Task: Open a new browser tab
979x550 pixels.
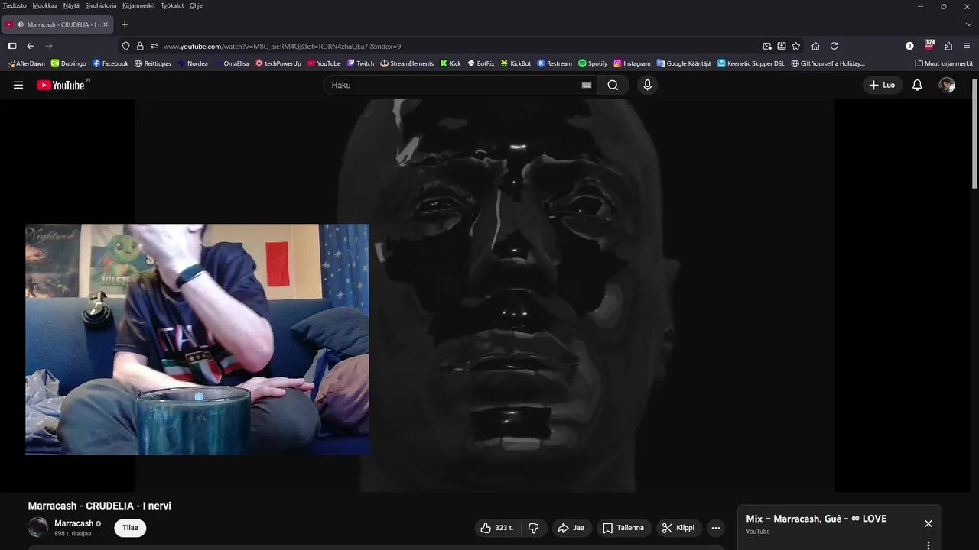Action: 125,24
